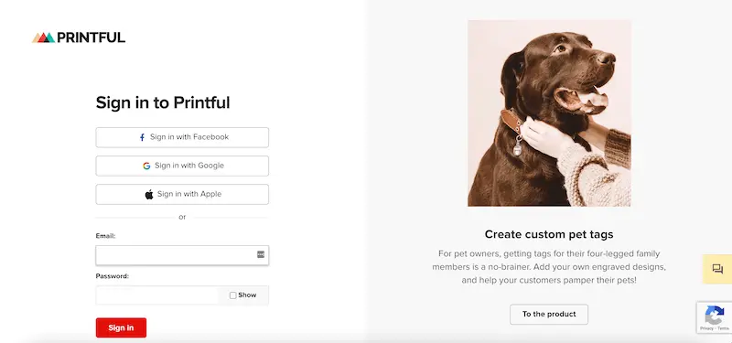The height and width of the screenshot is (343, 732).
Task: Click the red Sign in button
Action: coord(121,327)
